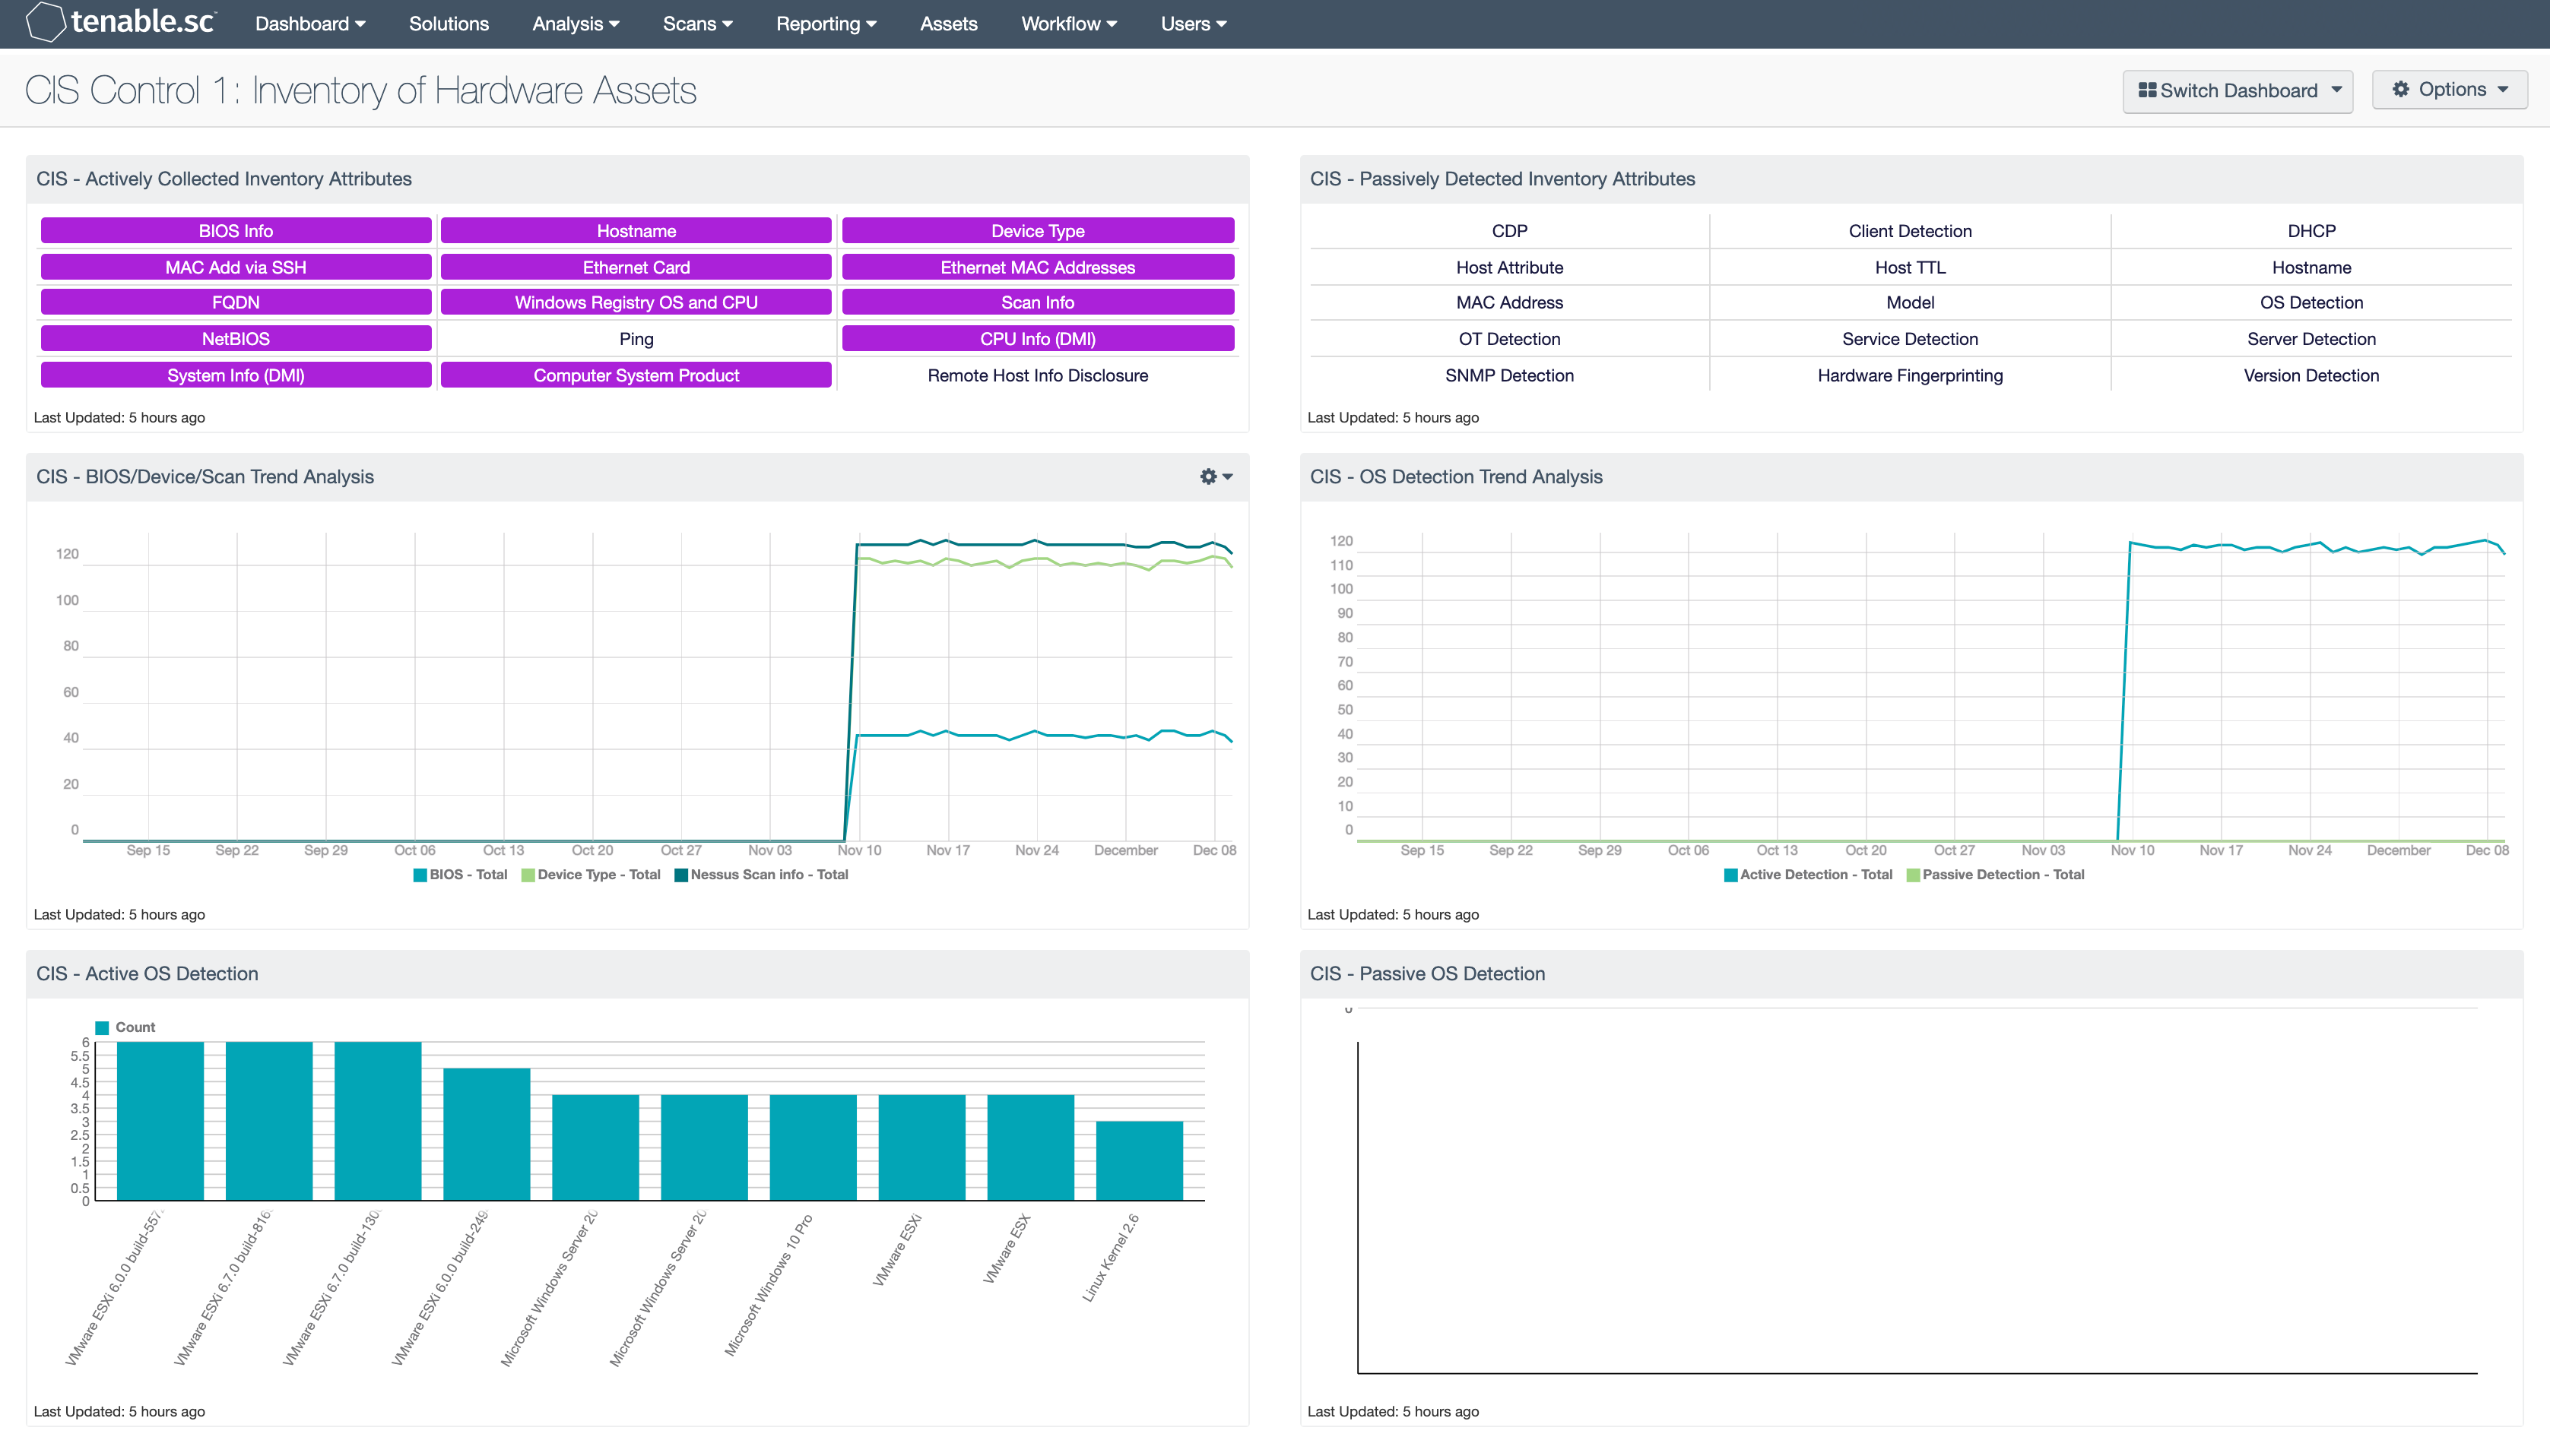Click the VMware ESX bar
The image size is (2550, 1456).
tap(1030, 1147)
